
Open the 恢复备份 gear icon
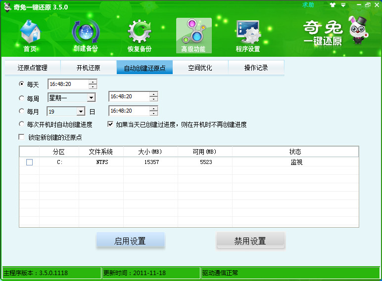[140, 36]
